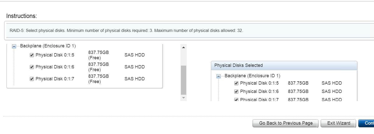Collapse Backplane node in available disks tree
The image size is (374, 134).
pyautogui.click(x=14, y=46)
